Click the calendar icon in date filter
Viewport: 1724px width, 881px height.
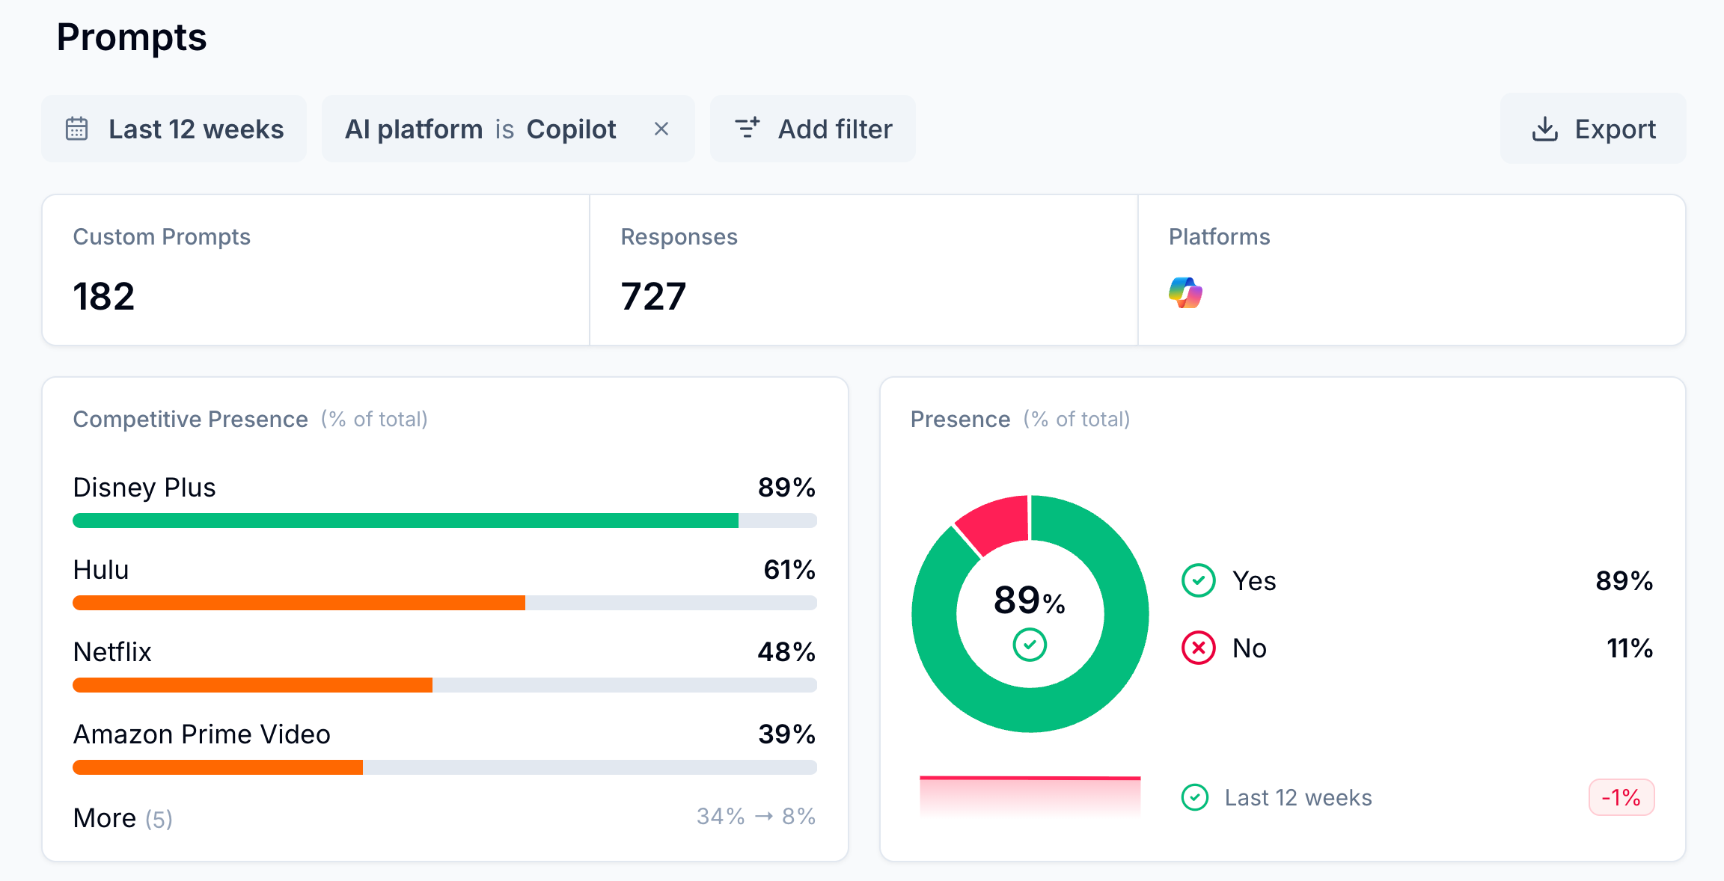[x=77, y=129]
